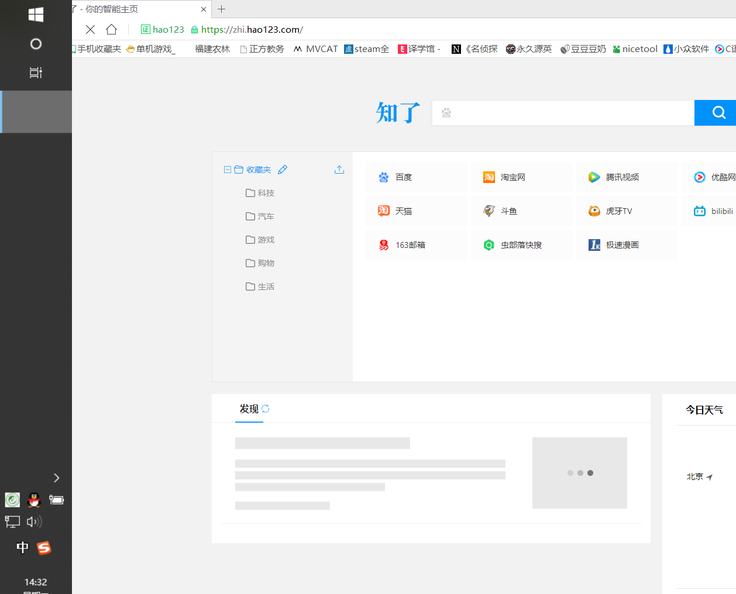736x594 pixels.
Task: Open the 汽车 folder
Action: click(x=260, y=216)
